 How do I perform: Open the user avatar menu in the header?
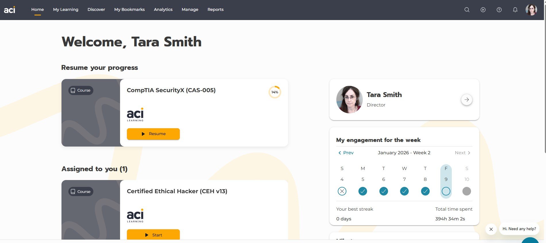tap(531, 10)
